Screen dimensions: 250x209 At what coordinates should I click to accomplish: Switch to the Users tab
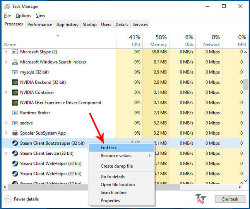pyautogui.click(x=106, y=24)
